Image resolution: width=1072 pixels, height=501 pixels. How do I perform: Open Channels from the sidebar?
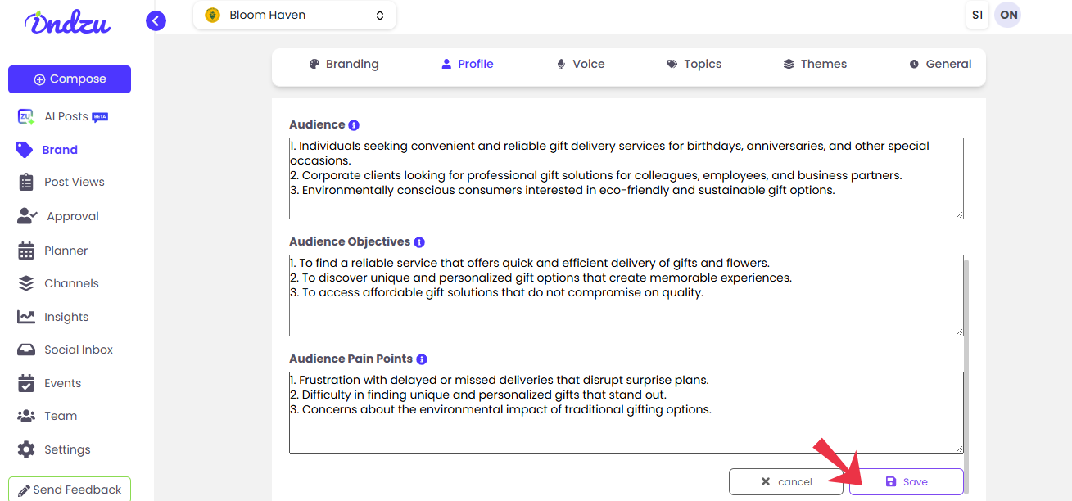point(71,283)
